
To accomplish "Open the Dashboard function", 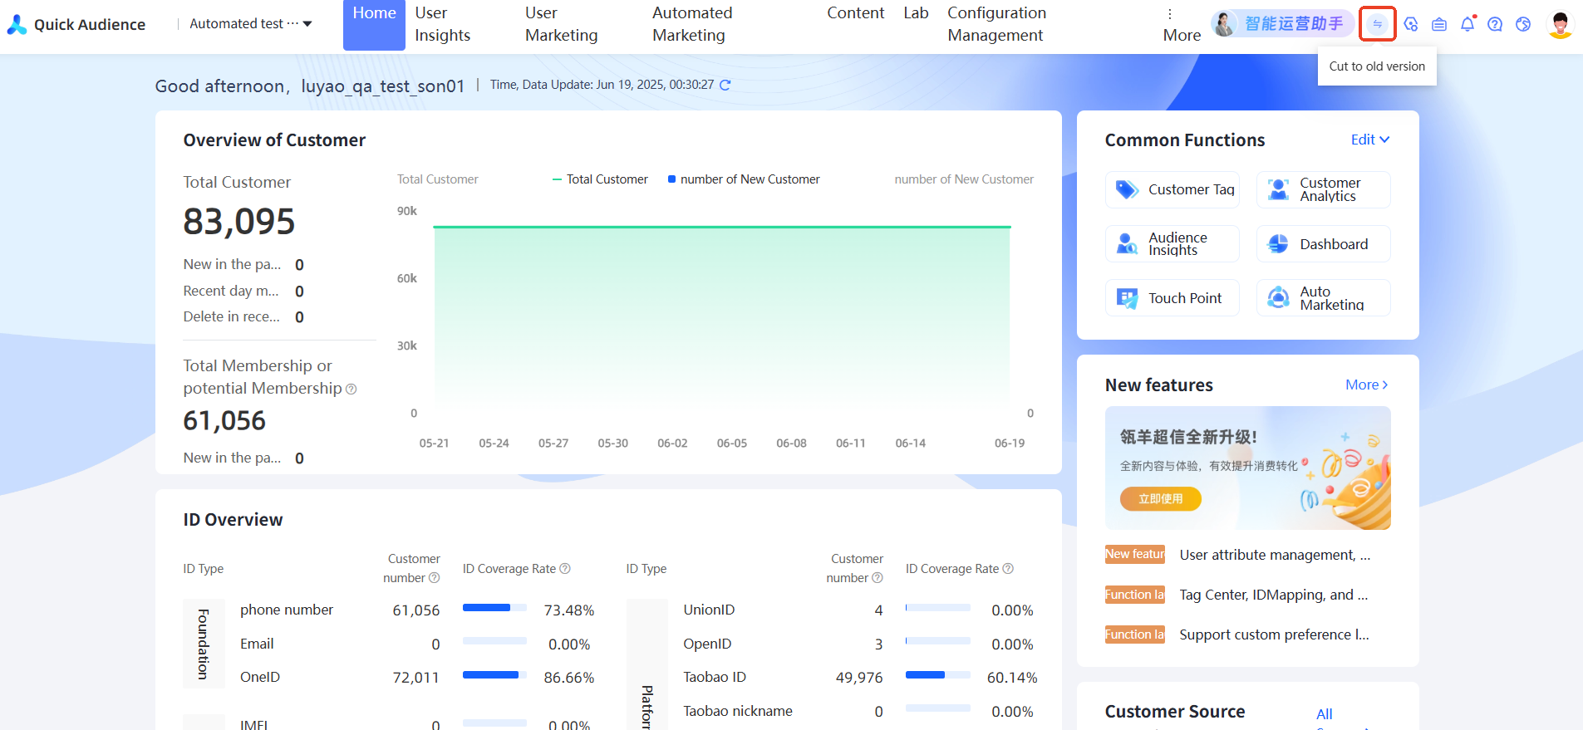I will pos(1324,244).
